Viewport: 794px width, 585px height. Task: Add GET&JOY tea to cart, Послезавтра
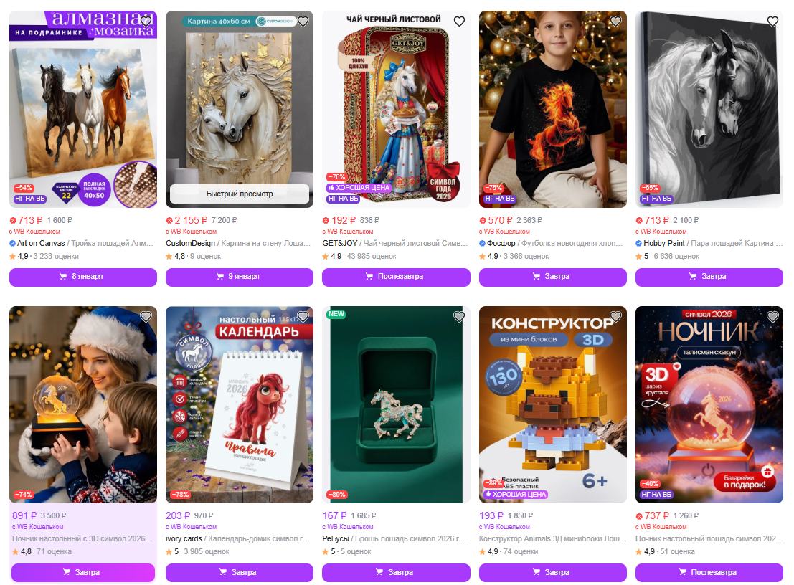point(396,276)
